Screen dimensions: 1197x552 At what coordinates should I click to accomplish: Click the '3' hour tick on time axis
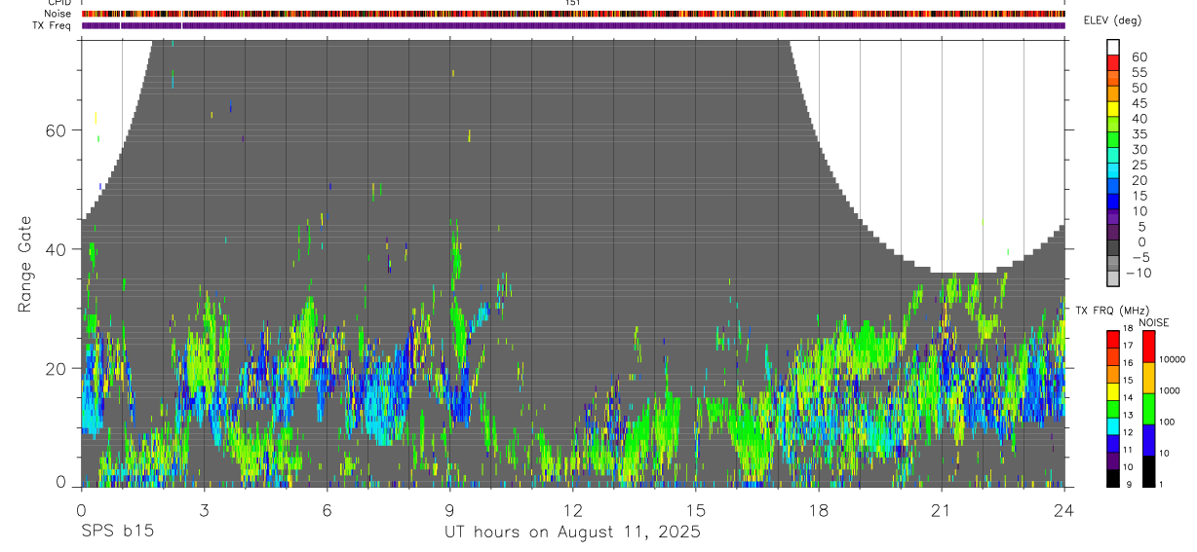(x=204, y=509)
